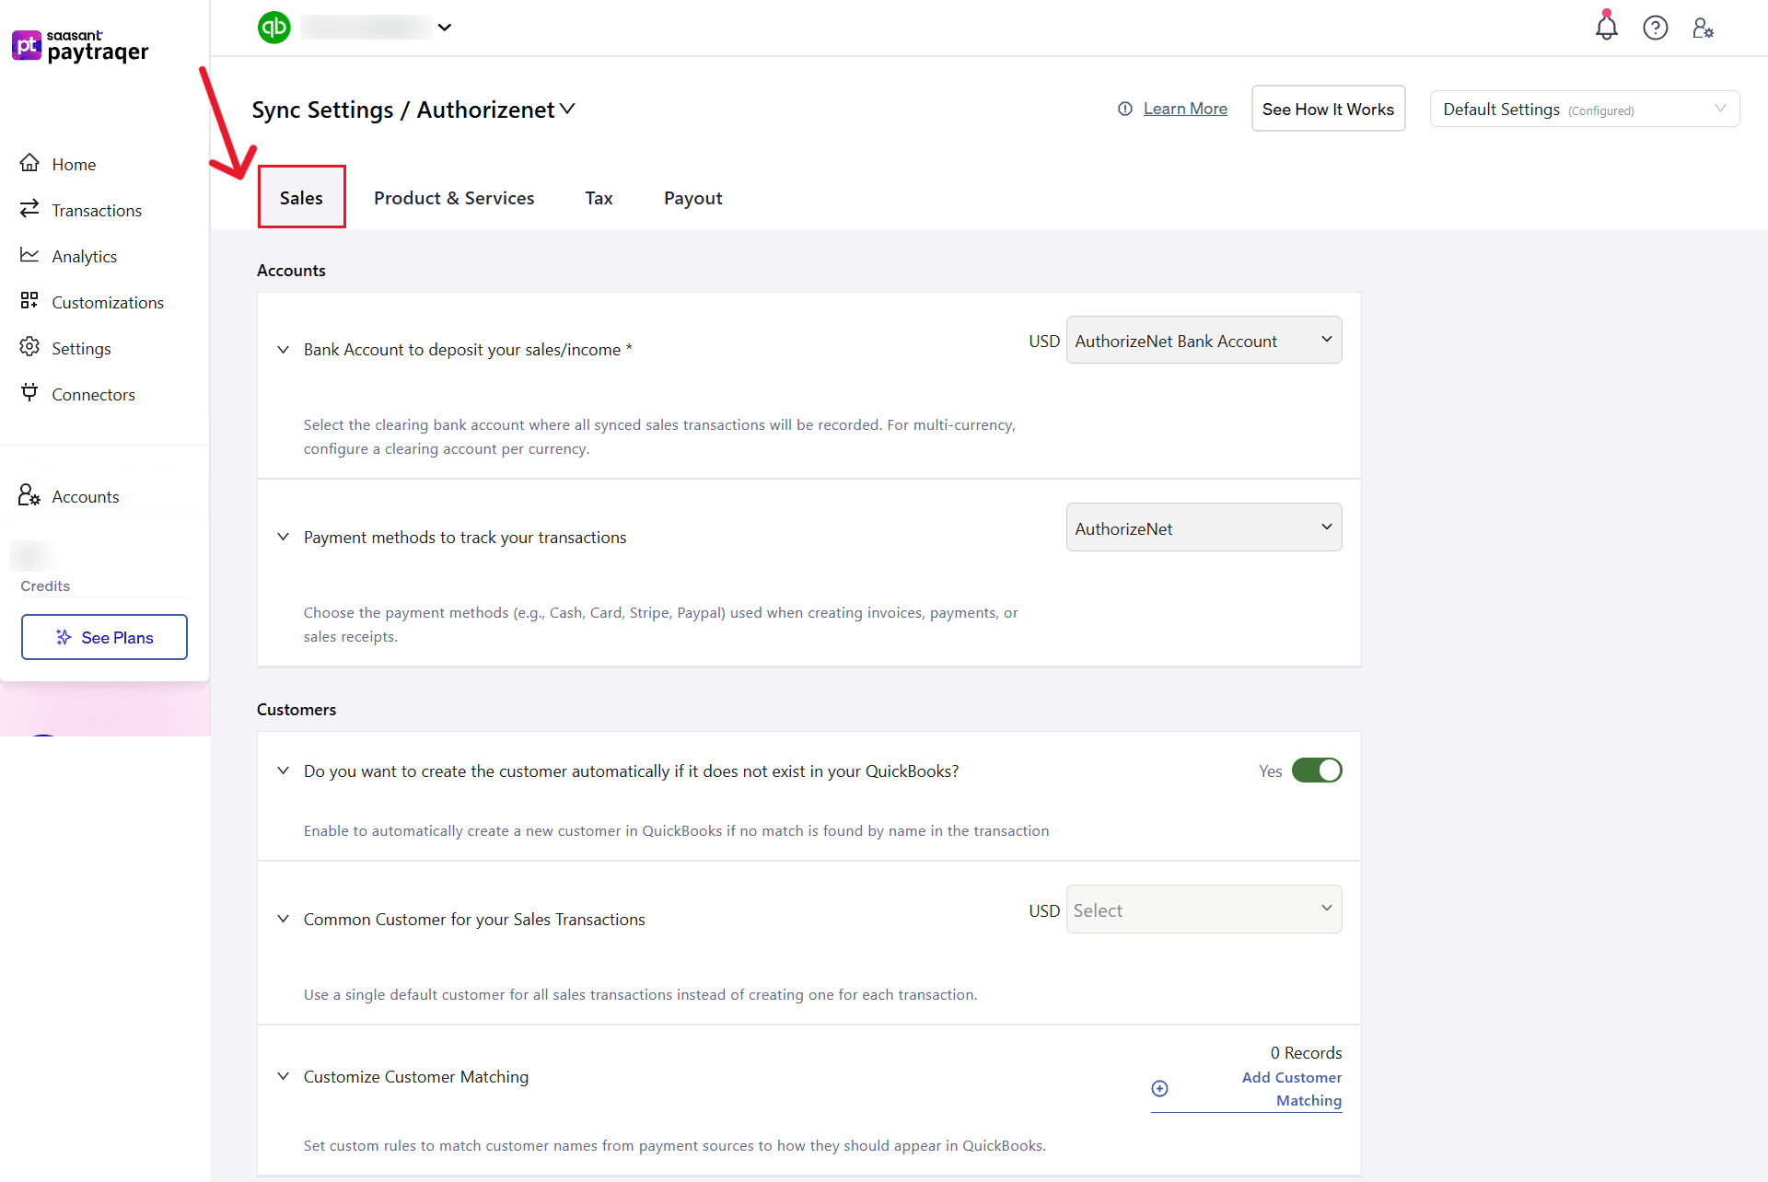The width and height of the screenshot is (1768, 1182).
Task: Click the plus icon for Add Customer Matching
Action: pos(1160,1089)
